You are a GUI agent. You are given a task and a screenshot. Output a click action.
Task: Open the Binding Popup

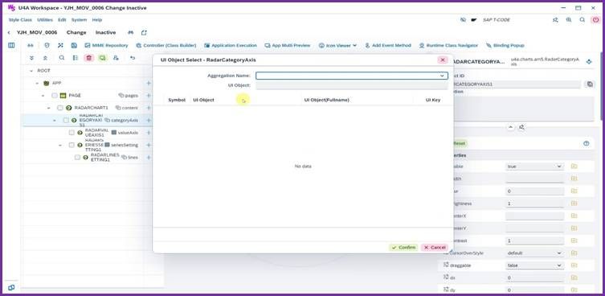505,45
